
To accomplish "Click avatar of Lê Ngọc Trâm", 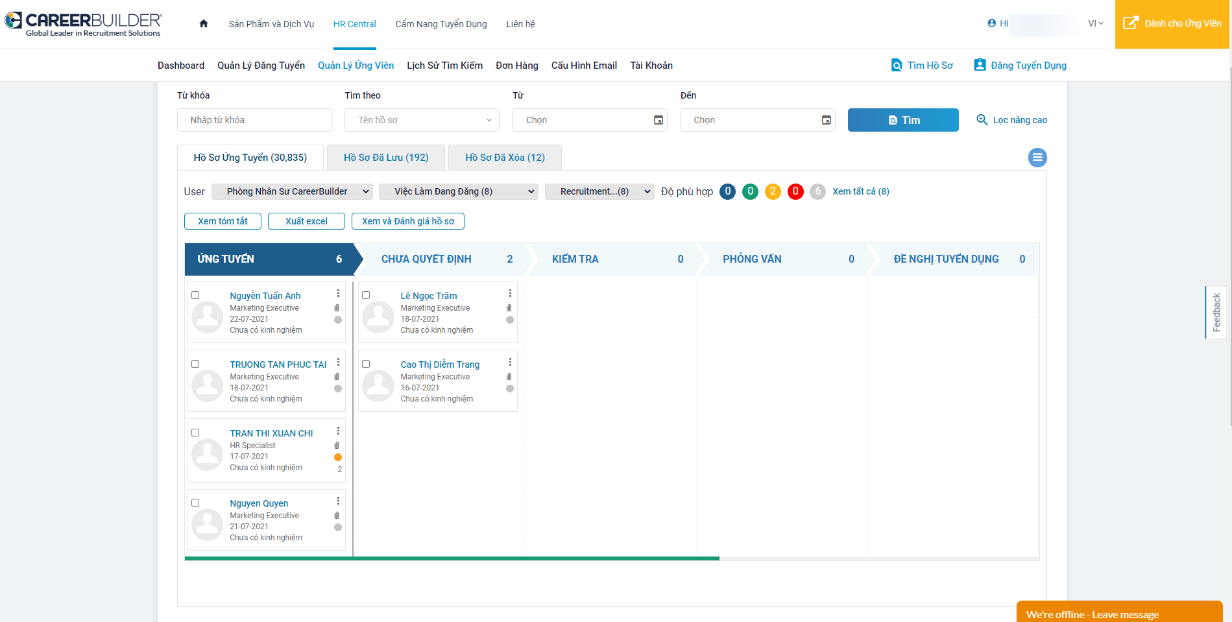I will click(378, 317).
